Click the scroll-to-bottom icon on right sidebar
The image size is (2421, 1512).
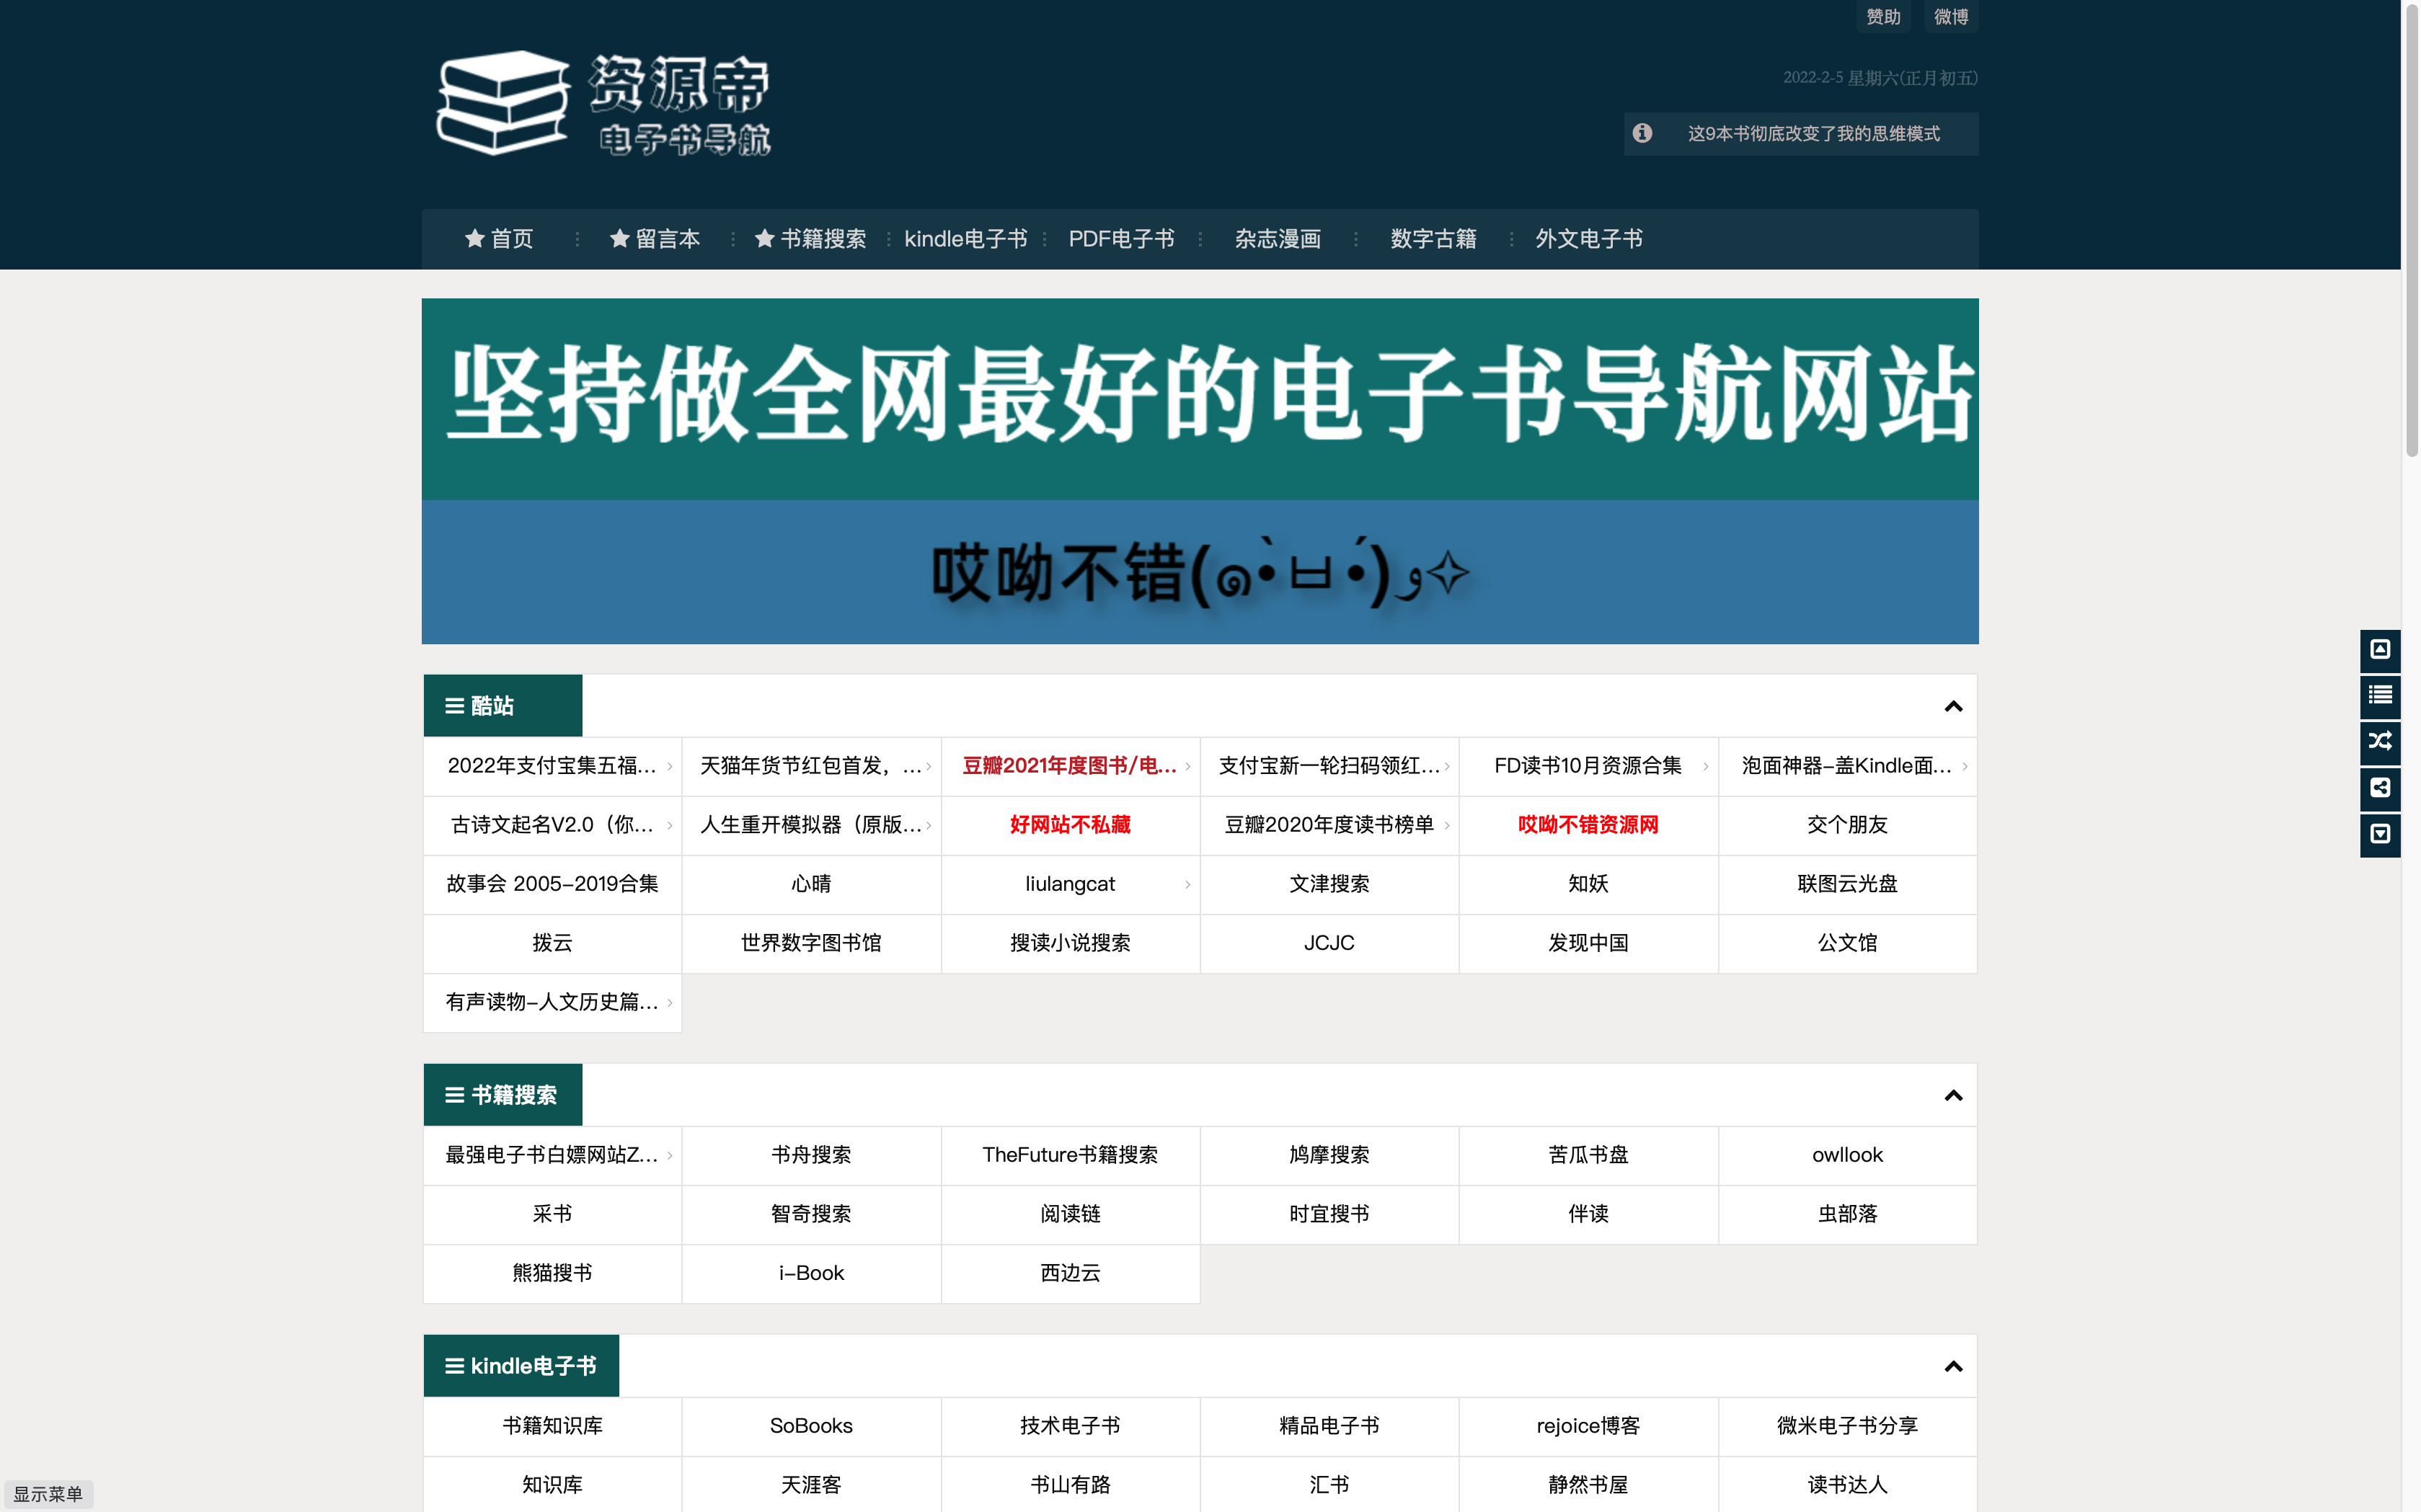[2380, 834]
